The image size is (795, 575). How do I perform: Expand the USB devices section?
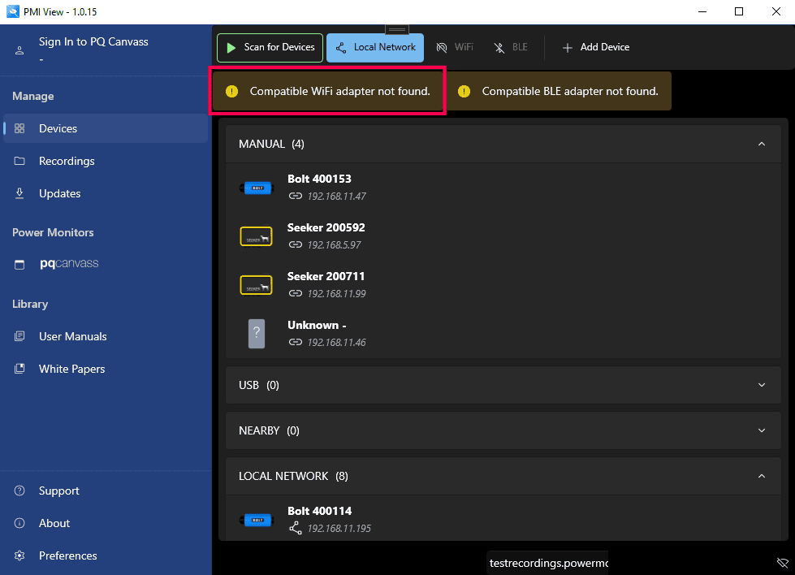[761, 385]
